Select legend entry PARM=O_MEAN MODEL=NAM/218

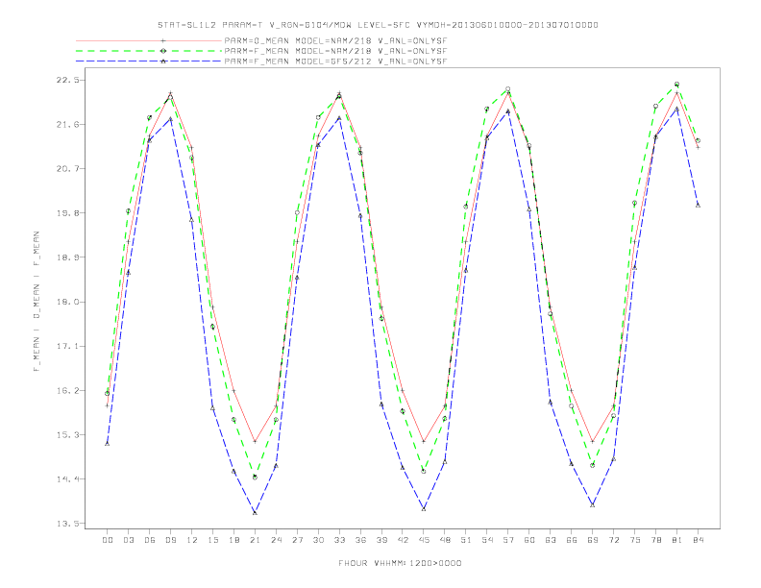tap(335, 40)
